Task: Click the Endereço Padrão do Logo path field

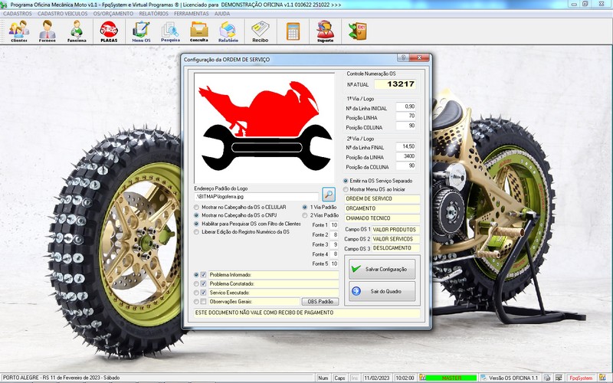Action: [257, 197]
